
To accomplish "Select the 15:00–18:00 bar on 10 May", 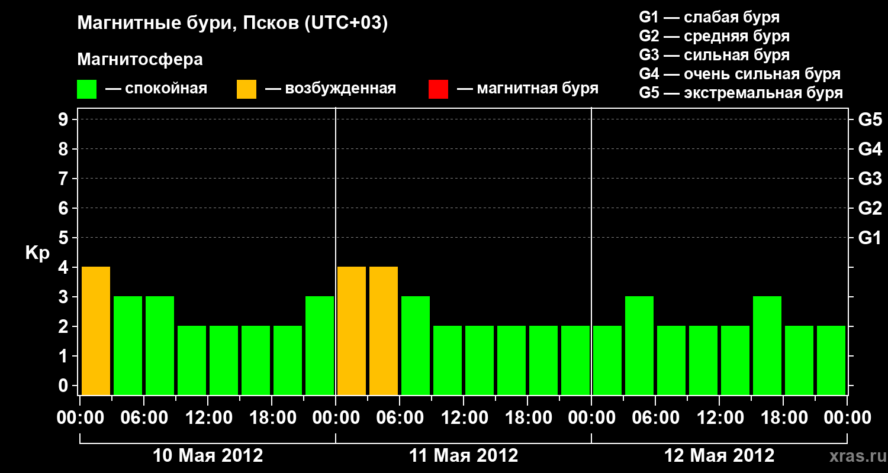I will point(256,360).
